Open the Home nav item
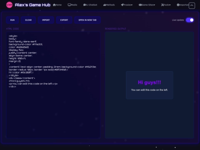 coord(57,5)
